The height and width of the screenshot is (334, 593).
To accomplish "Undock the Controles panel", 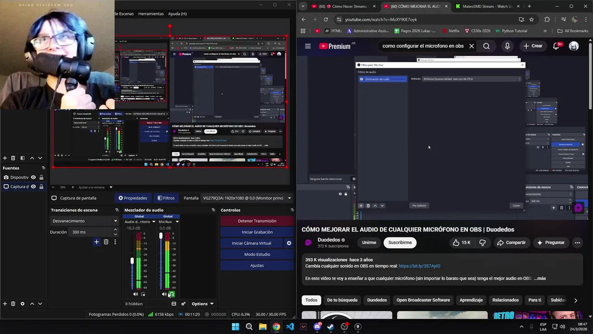I will click(292, 210).
